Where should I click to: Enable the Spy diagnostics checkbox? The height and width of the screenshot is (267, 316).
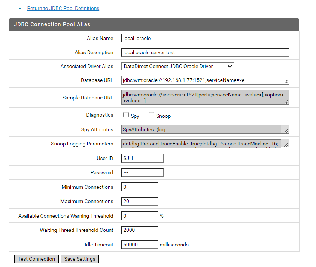click(x=126, y=115)
